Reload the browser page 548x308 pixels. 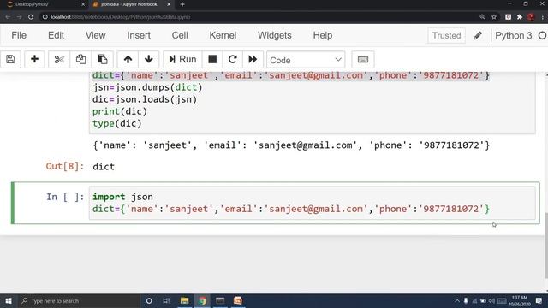coord(31,17)
